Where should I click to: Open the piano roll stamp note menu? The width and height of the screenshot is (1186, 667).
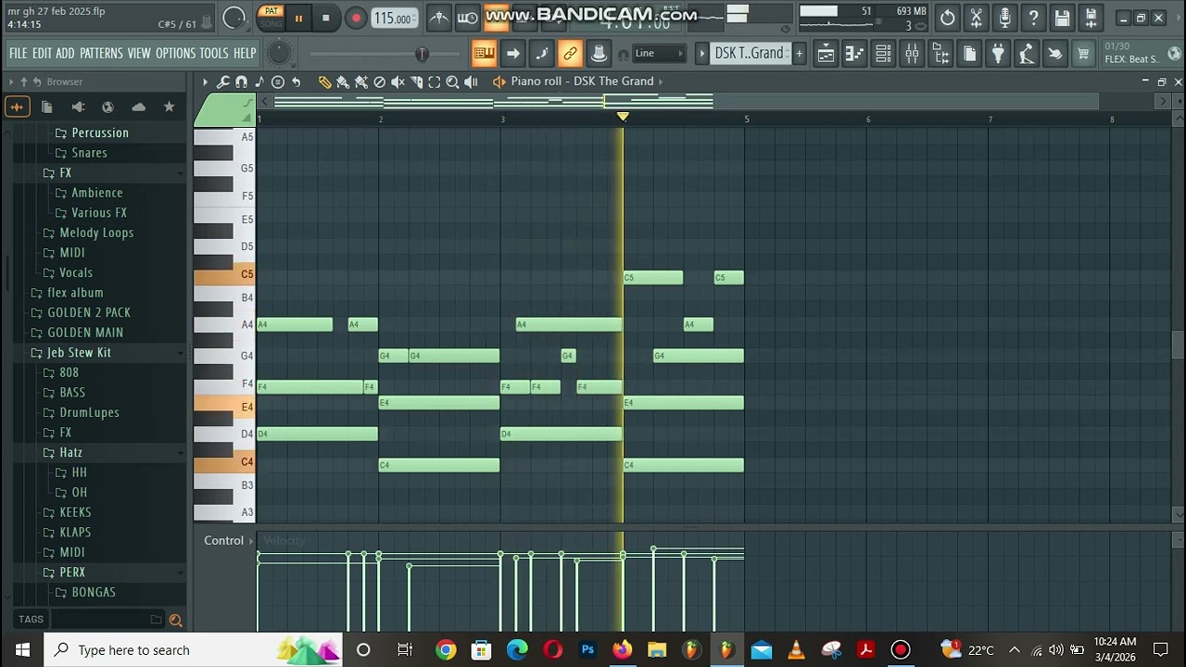259,82
